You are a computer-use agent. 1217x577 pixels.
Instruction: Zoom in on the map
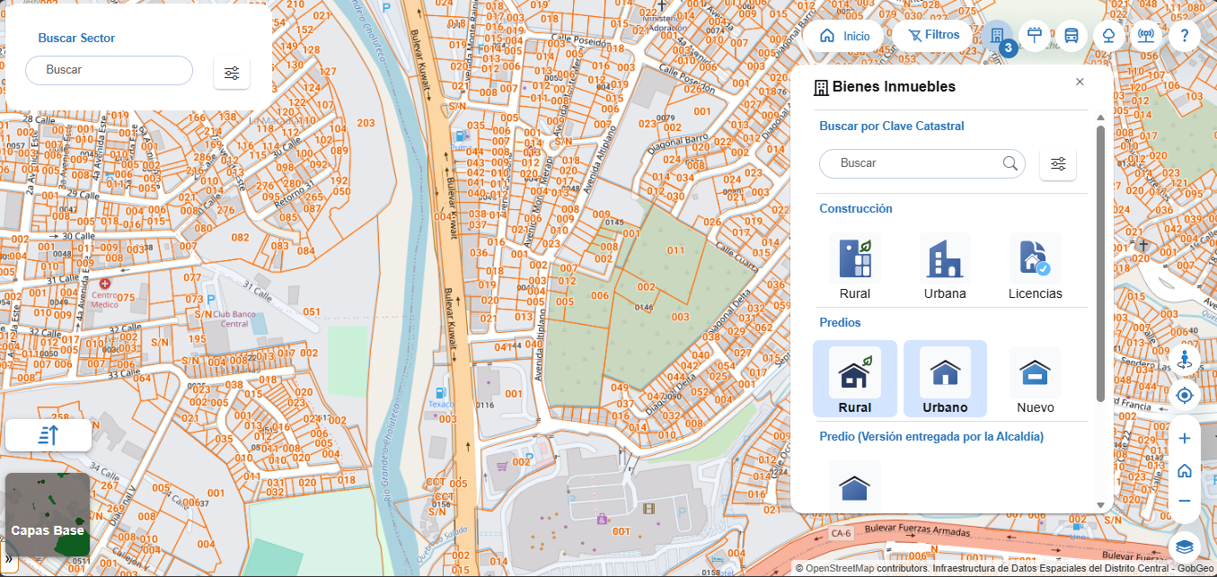point(1185,439)
